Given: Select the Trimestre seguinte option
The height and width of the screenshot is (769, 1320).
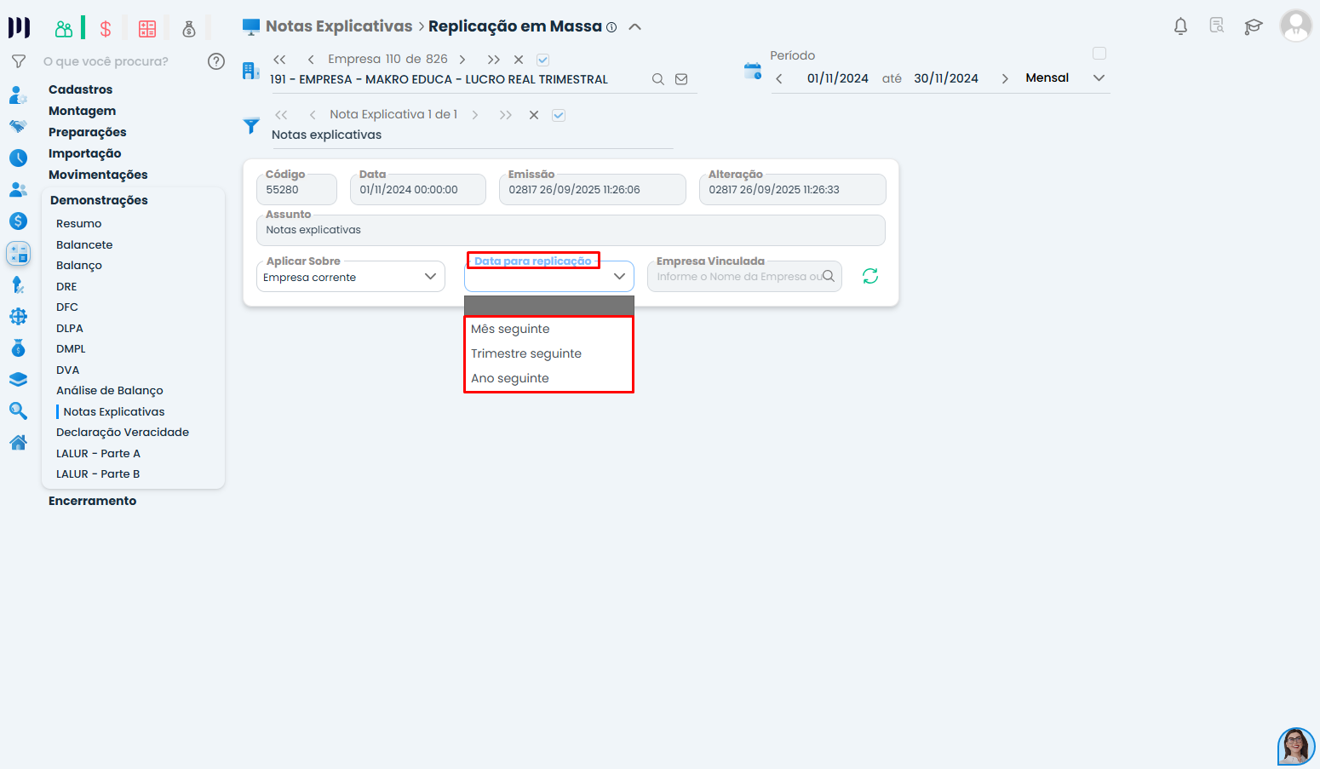Looking at the screenshot, I should point(549,353).
